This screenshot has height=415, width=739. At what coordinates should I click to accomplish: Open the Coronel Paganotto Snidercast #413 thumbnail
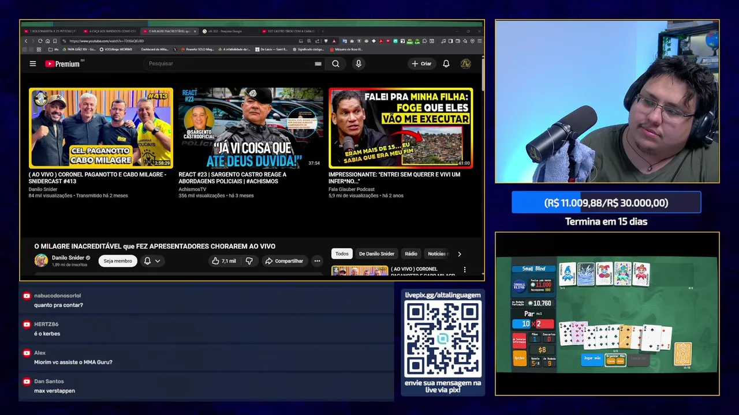coord(101,128)
